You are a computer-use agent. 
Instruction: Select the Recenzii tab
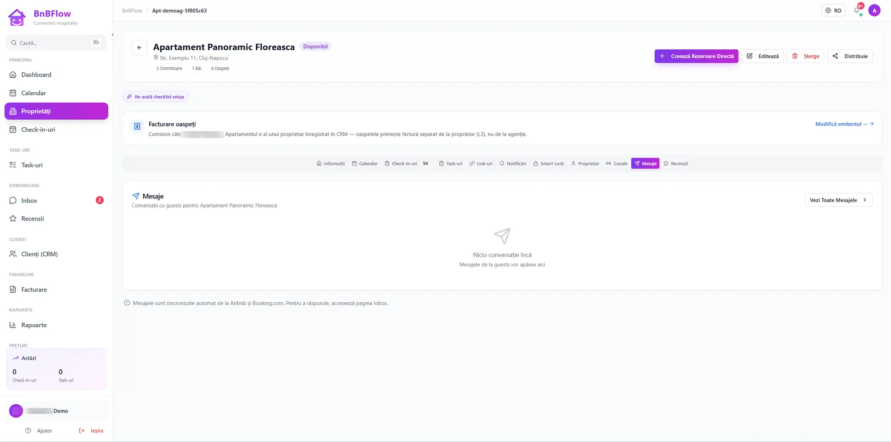(x=675, y=163)
